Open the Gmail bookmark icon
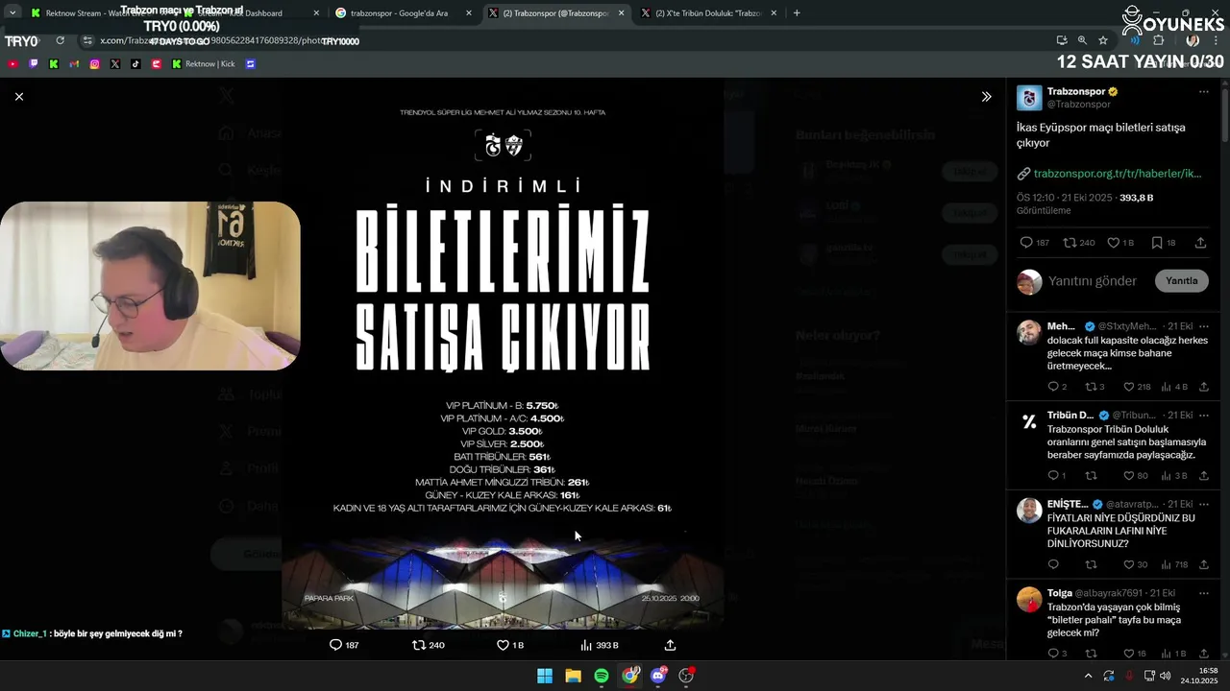Viewport: 1230px width, 691px height. [74, 64]
